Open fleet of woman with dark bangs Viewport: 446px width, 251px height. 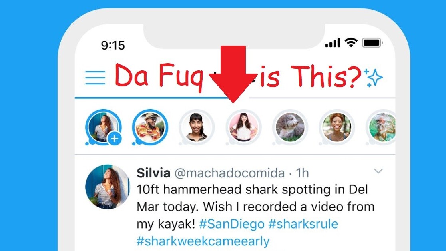197,127
